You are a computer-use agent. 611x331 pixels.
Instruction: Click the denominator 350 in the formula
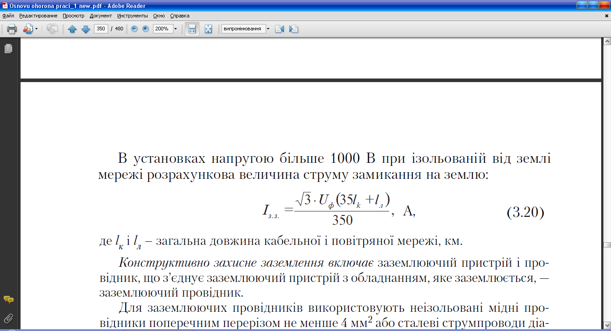pos(343,220)
